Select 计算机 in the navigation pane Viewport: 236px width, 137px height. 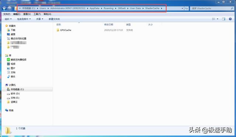10,85
